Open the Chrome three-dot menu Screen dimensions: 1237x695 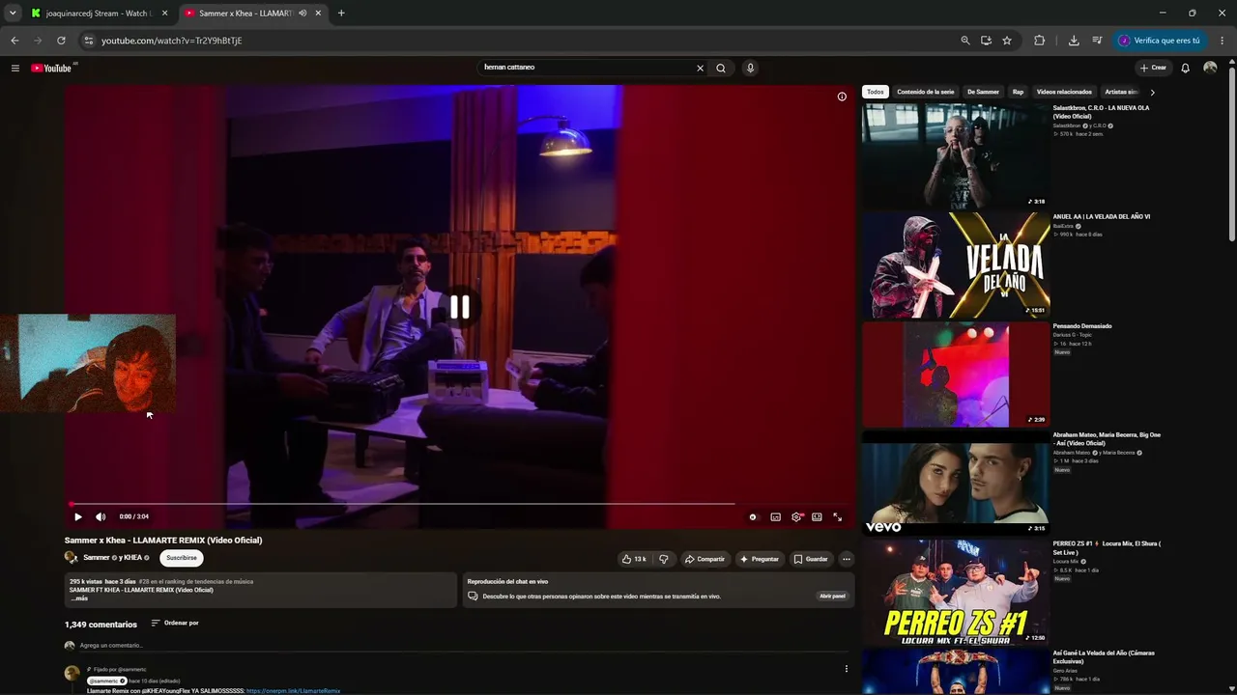1223,41
